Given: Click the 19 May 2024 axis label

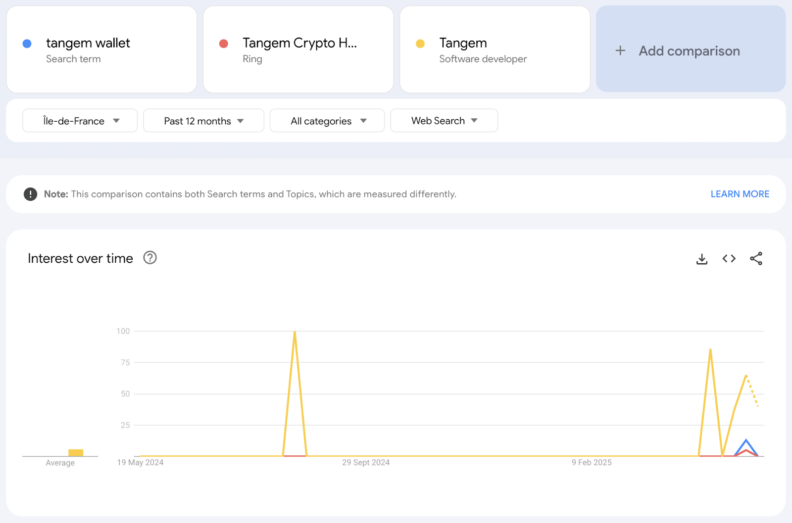Looking at the screenshot, I should [140, 462].
